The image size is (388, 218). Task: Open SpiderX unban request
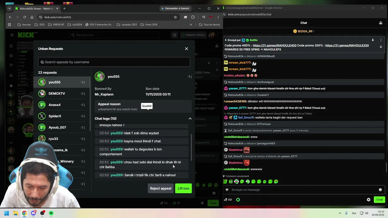point(62,116)
